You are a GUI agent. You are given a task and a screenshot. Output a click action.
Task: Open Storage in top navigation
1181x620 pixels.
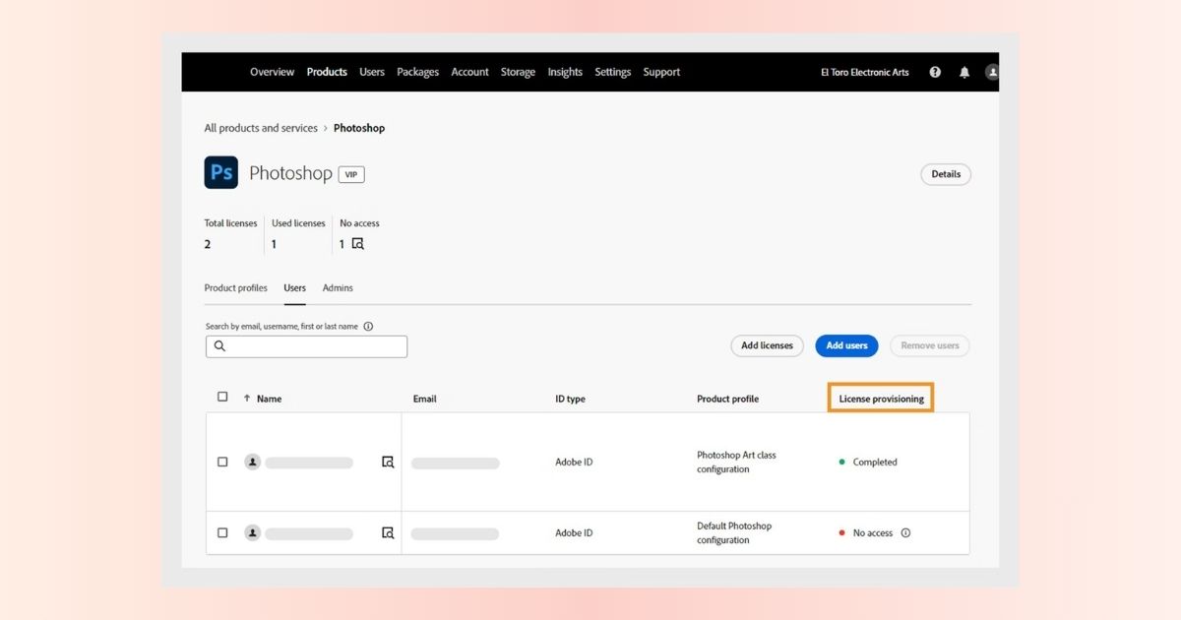(518, 72)
